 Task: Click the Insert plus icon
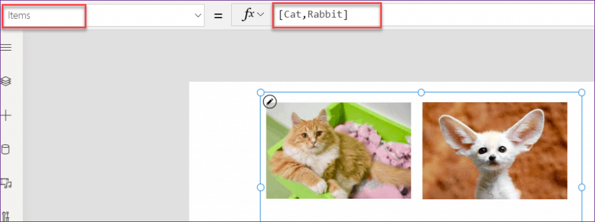6,116
